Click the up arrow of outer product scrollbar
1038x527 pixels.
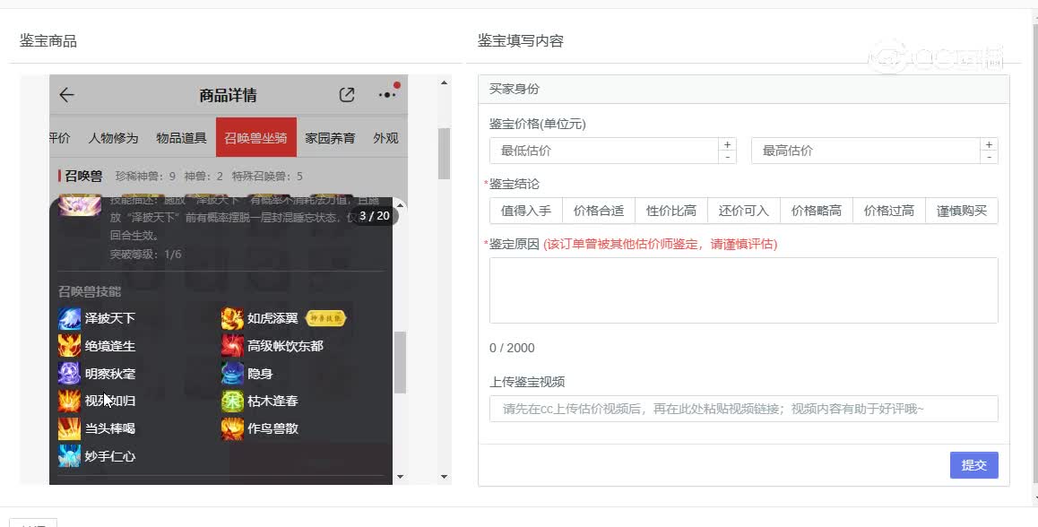tap(444, 82)
